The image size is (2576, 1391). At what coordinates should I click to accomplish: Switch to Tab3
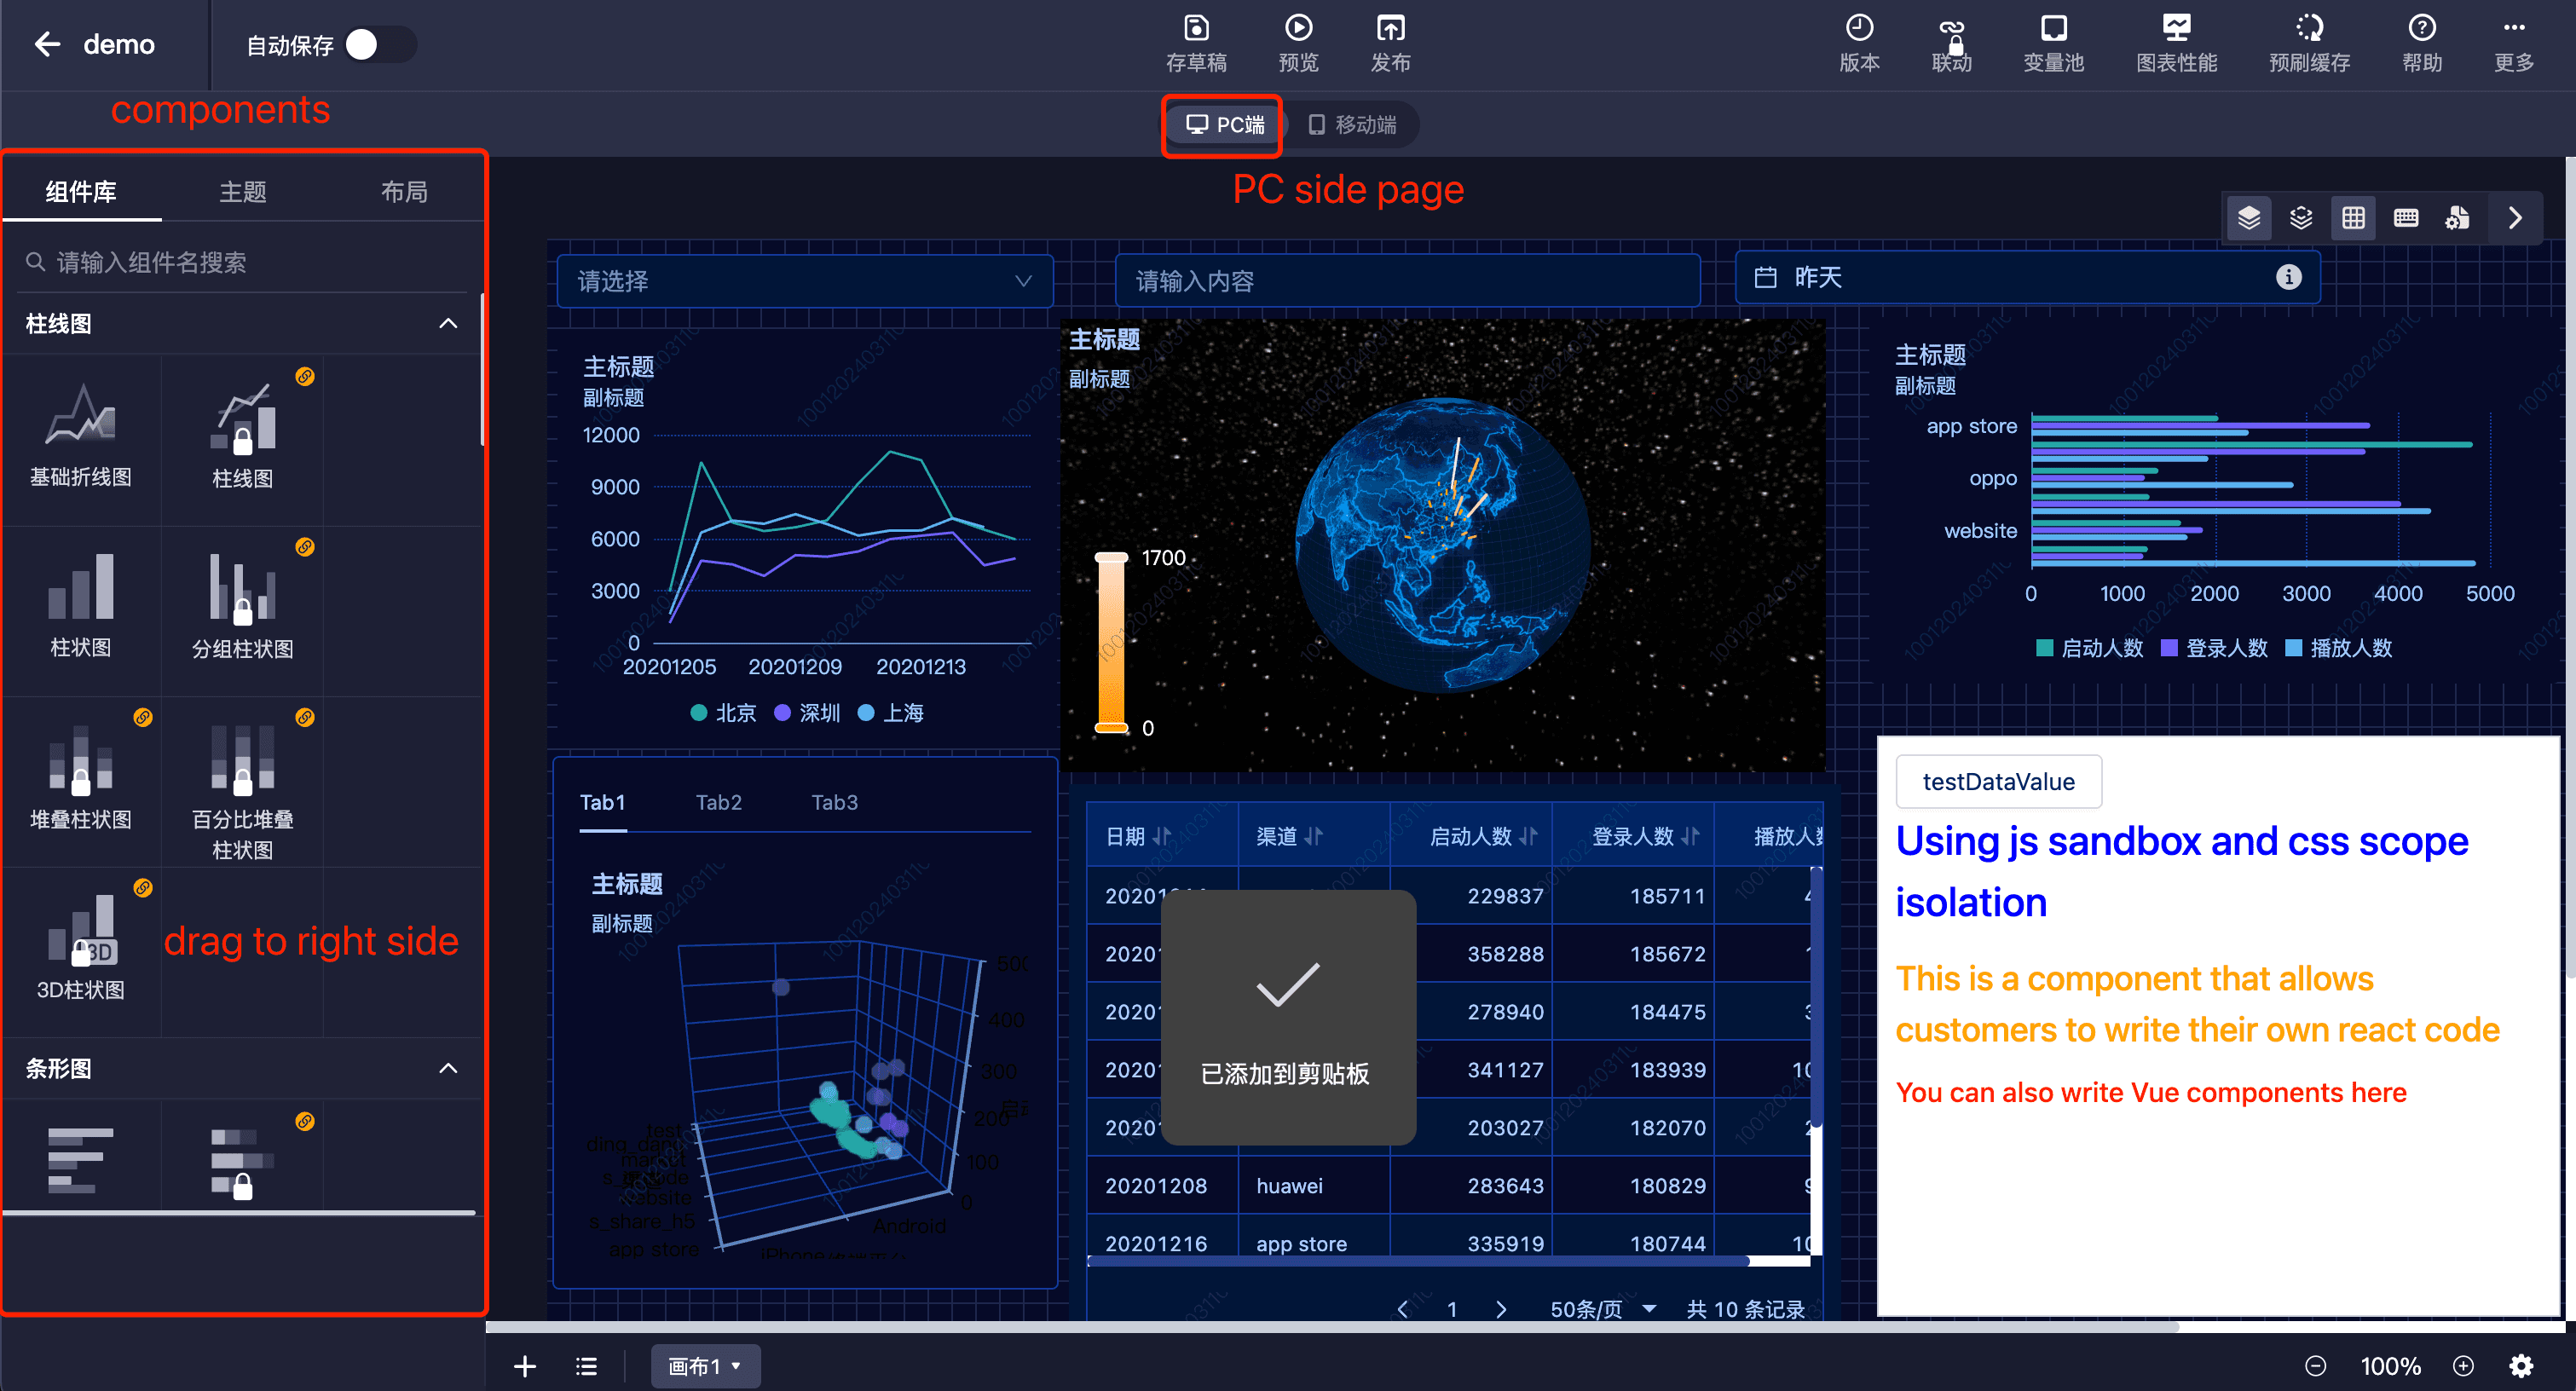coord(834,802)
